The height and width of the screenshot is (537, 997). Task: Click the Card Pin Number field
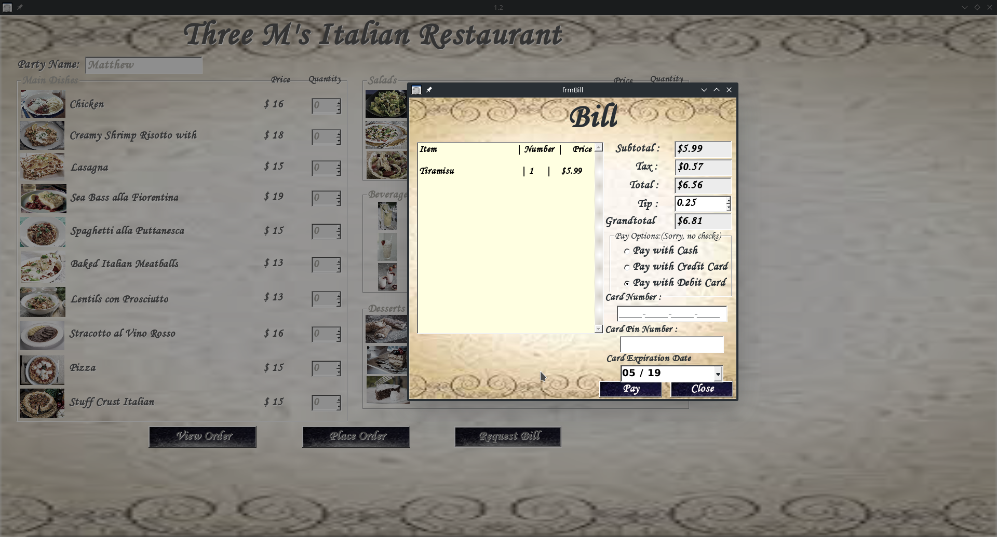[x=672, y=345]
